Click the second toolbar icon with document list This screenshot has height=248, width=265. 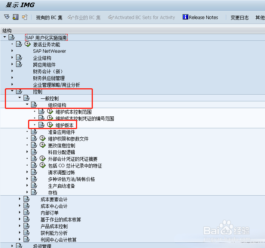pos(16,17)
